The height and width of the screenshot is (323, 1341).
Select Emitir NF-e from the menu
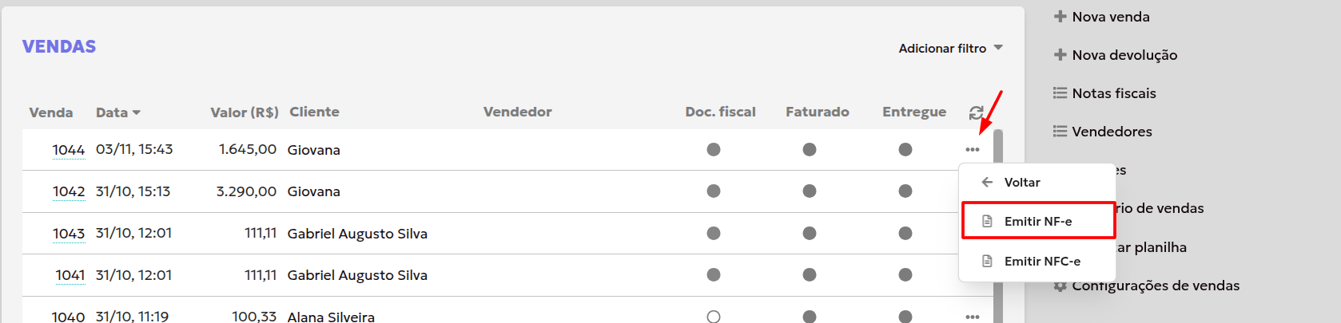(x=1037, y=221)
